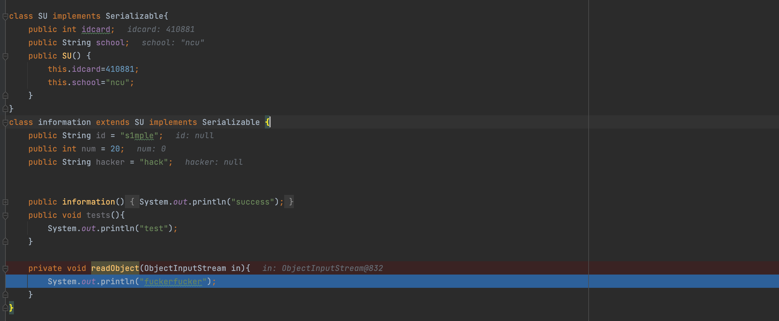
Task: Click the number literal 20
Action: point(115,149)
